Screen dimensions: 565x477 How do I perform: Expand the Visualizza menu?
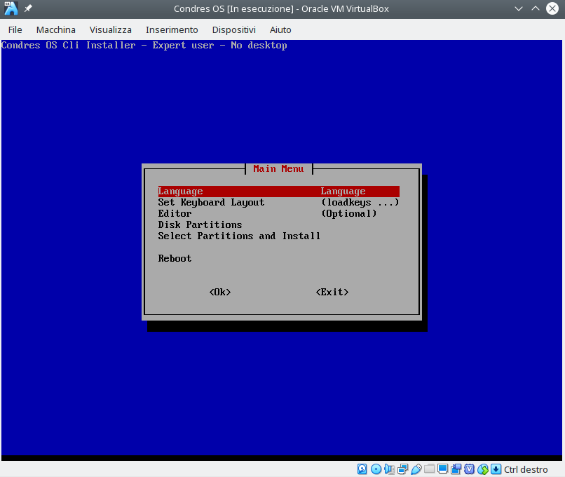click(111, 29)
